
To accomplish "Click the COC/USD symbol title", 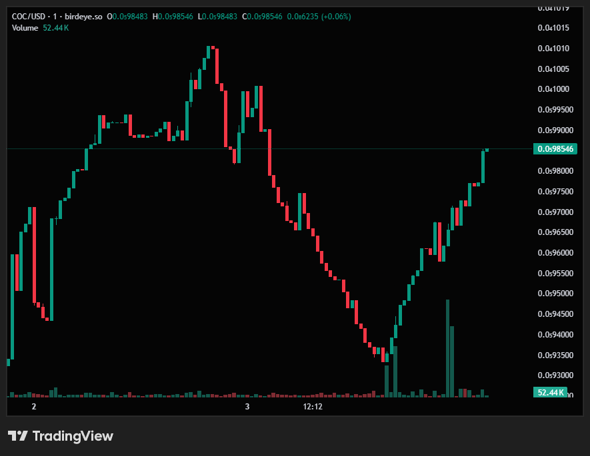I will (x=29, y=17).
